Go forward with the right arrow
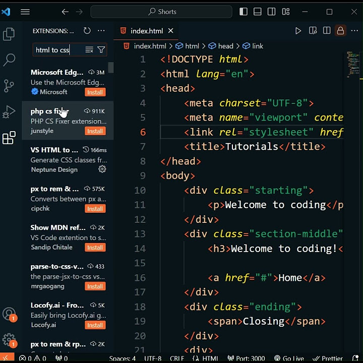Image resolution: width=363 pixels, height=363 pixels. click(x=79, y=12)
